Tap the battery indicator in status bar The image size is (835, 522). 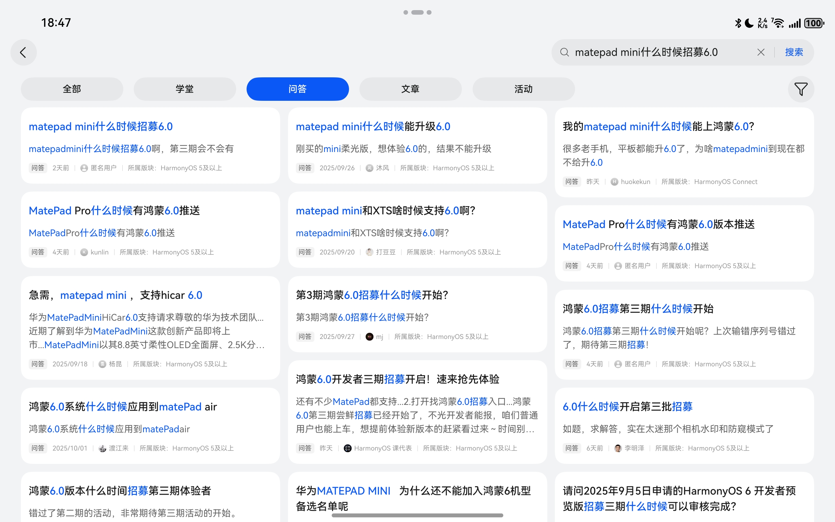pyautogui.click(x=813, y=23)
